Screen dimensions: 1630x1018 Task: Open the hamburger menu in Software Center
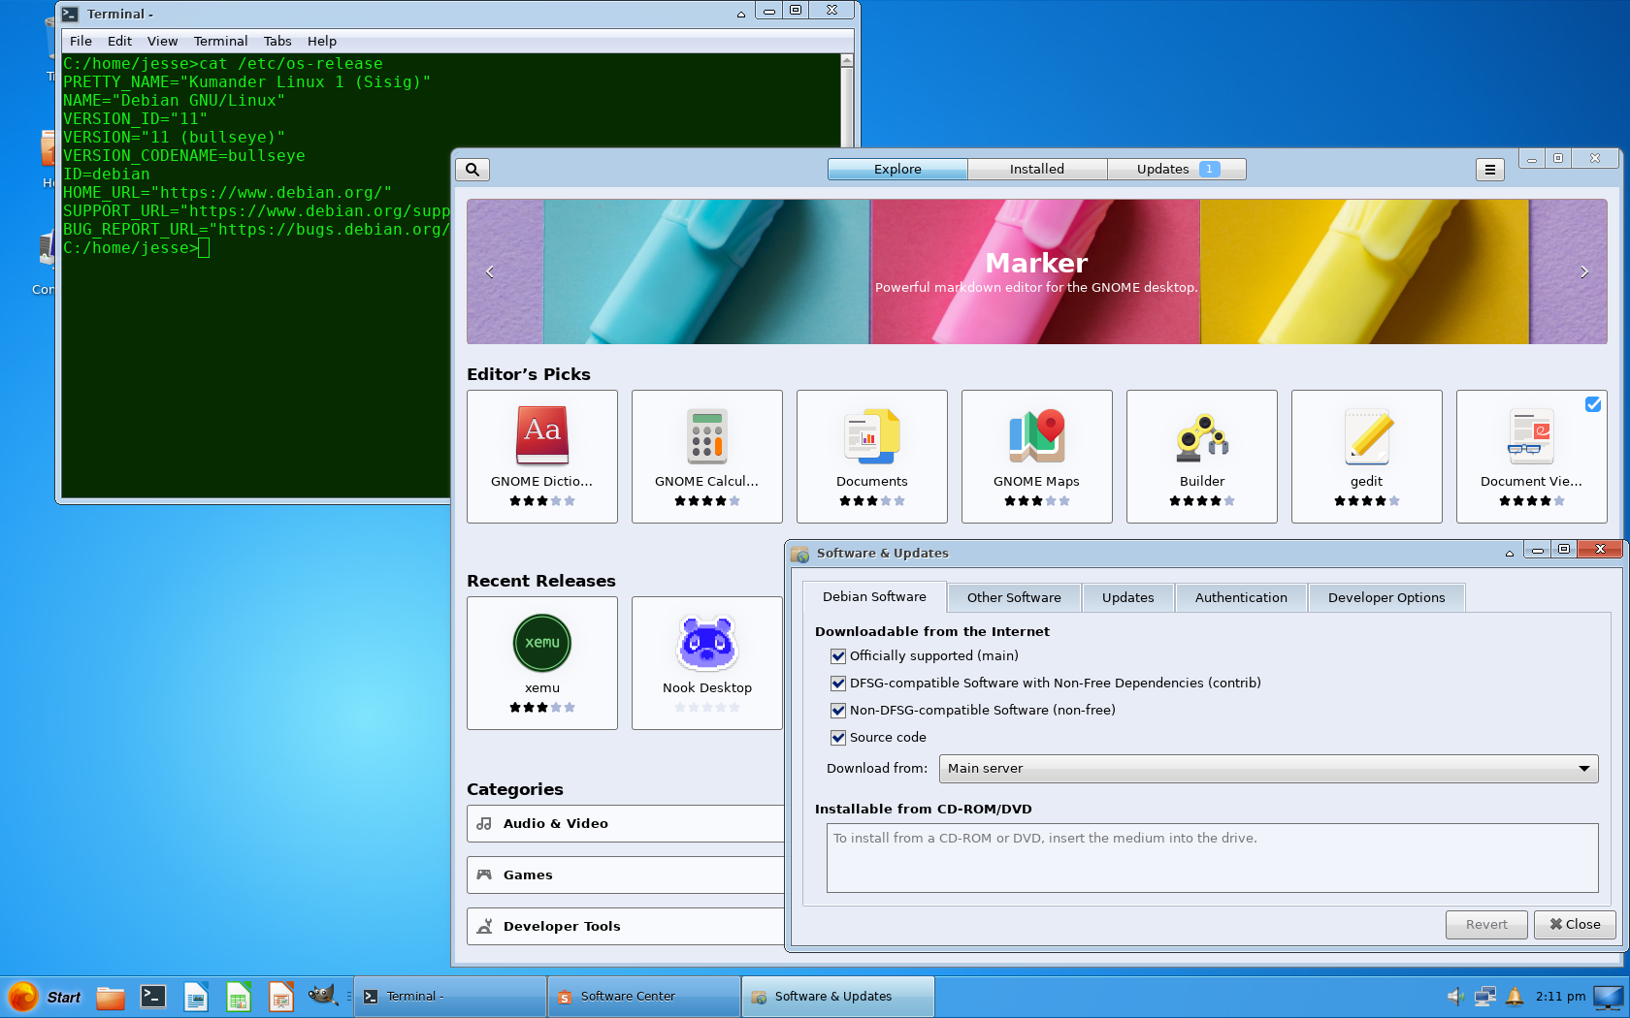point(1490,170)
